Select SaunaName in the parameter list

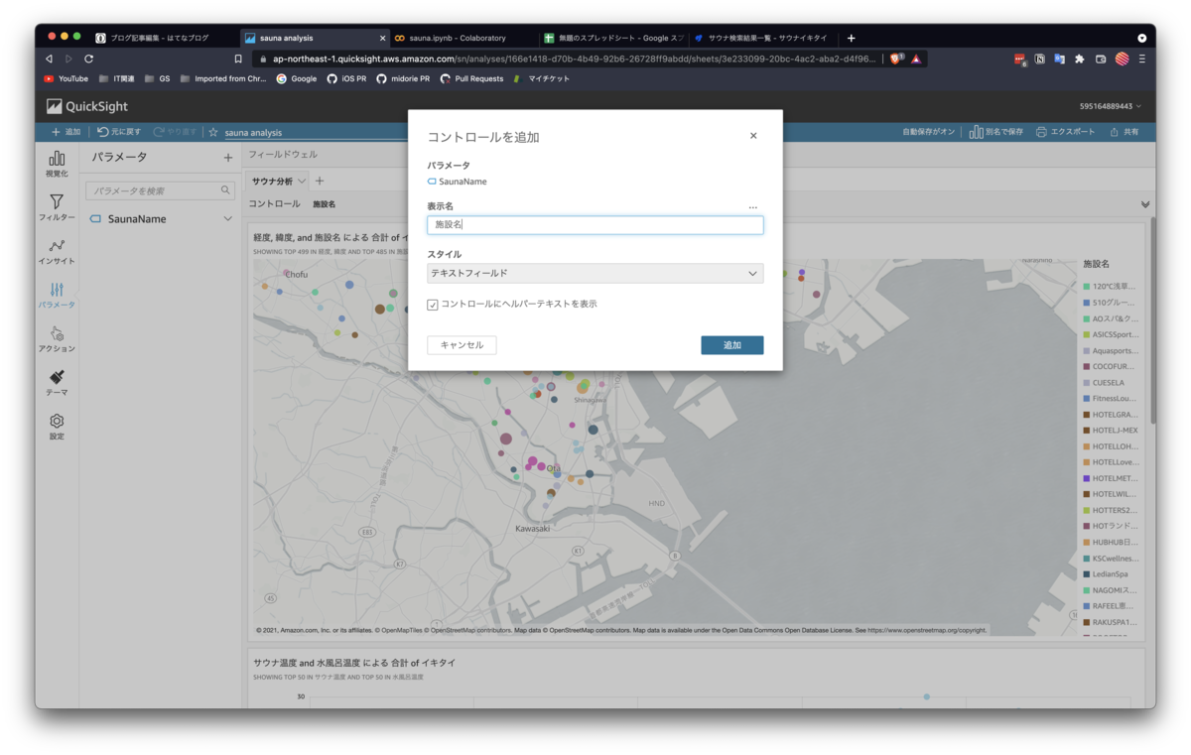(x=137, y=218)
